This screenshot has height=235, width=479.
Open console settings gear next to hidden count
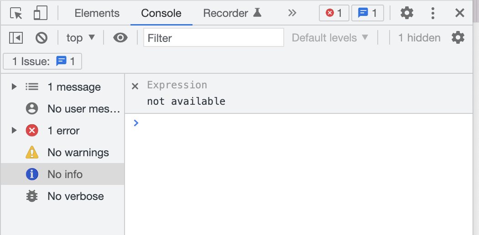pos(458,38)
